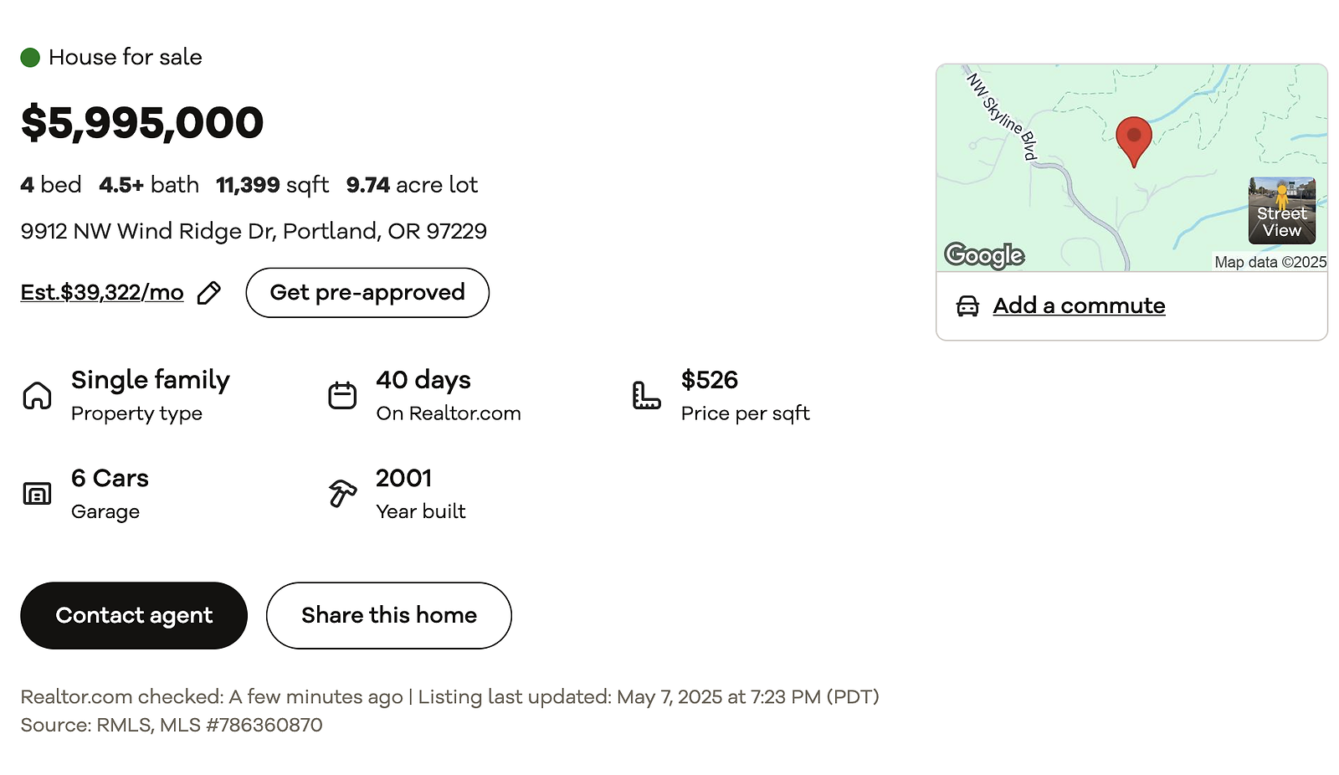The width and height of the screenshot is (1339, 775).
Task: Click the calendar icon for days listed
Action: click(342, 395)
